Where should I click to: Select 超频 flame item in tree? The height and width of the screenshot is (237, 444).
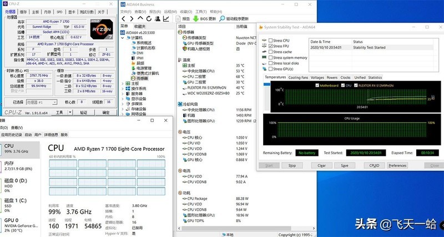[x=138, y=63]
